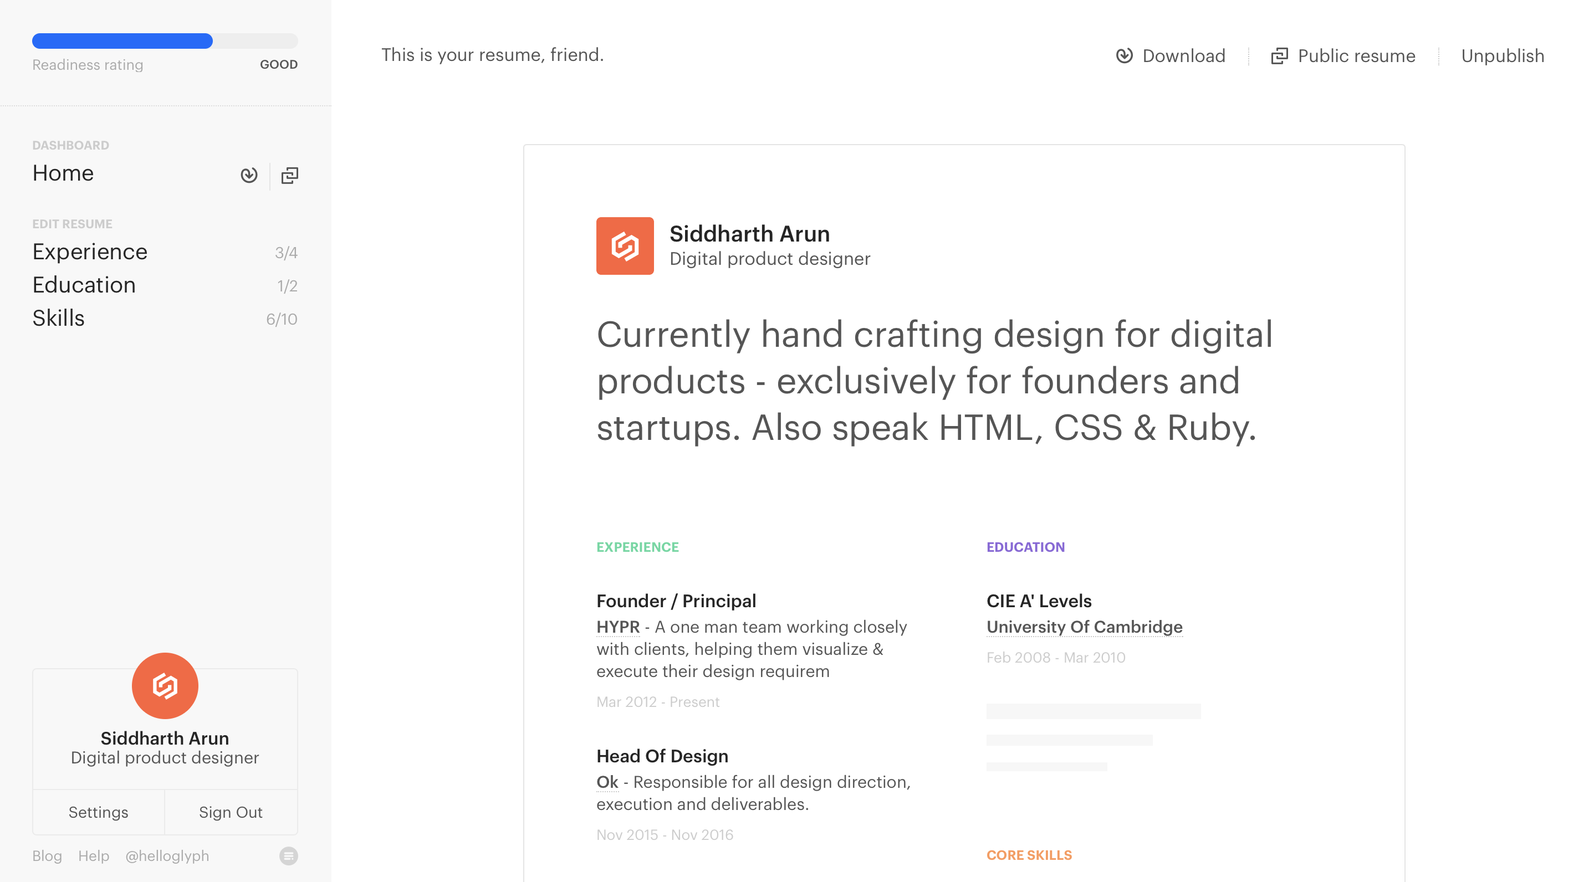Click sidebar download icon next to Home

[249, 175]
